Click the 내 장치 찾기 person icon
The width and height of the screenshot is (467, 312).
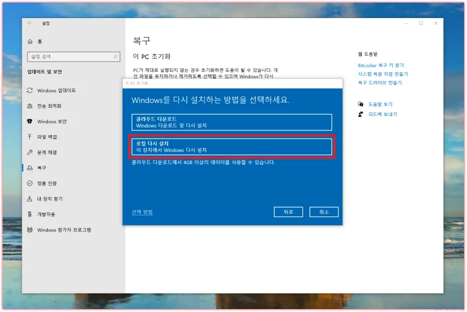pyautogui.click(x=30, y=198)
